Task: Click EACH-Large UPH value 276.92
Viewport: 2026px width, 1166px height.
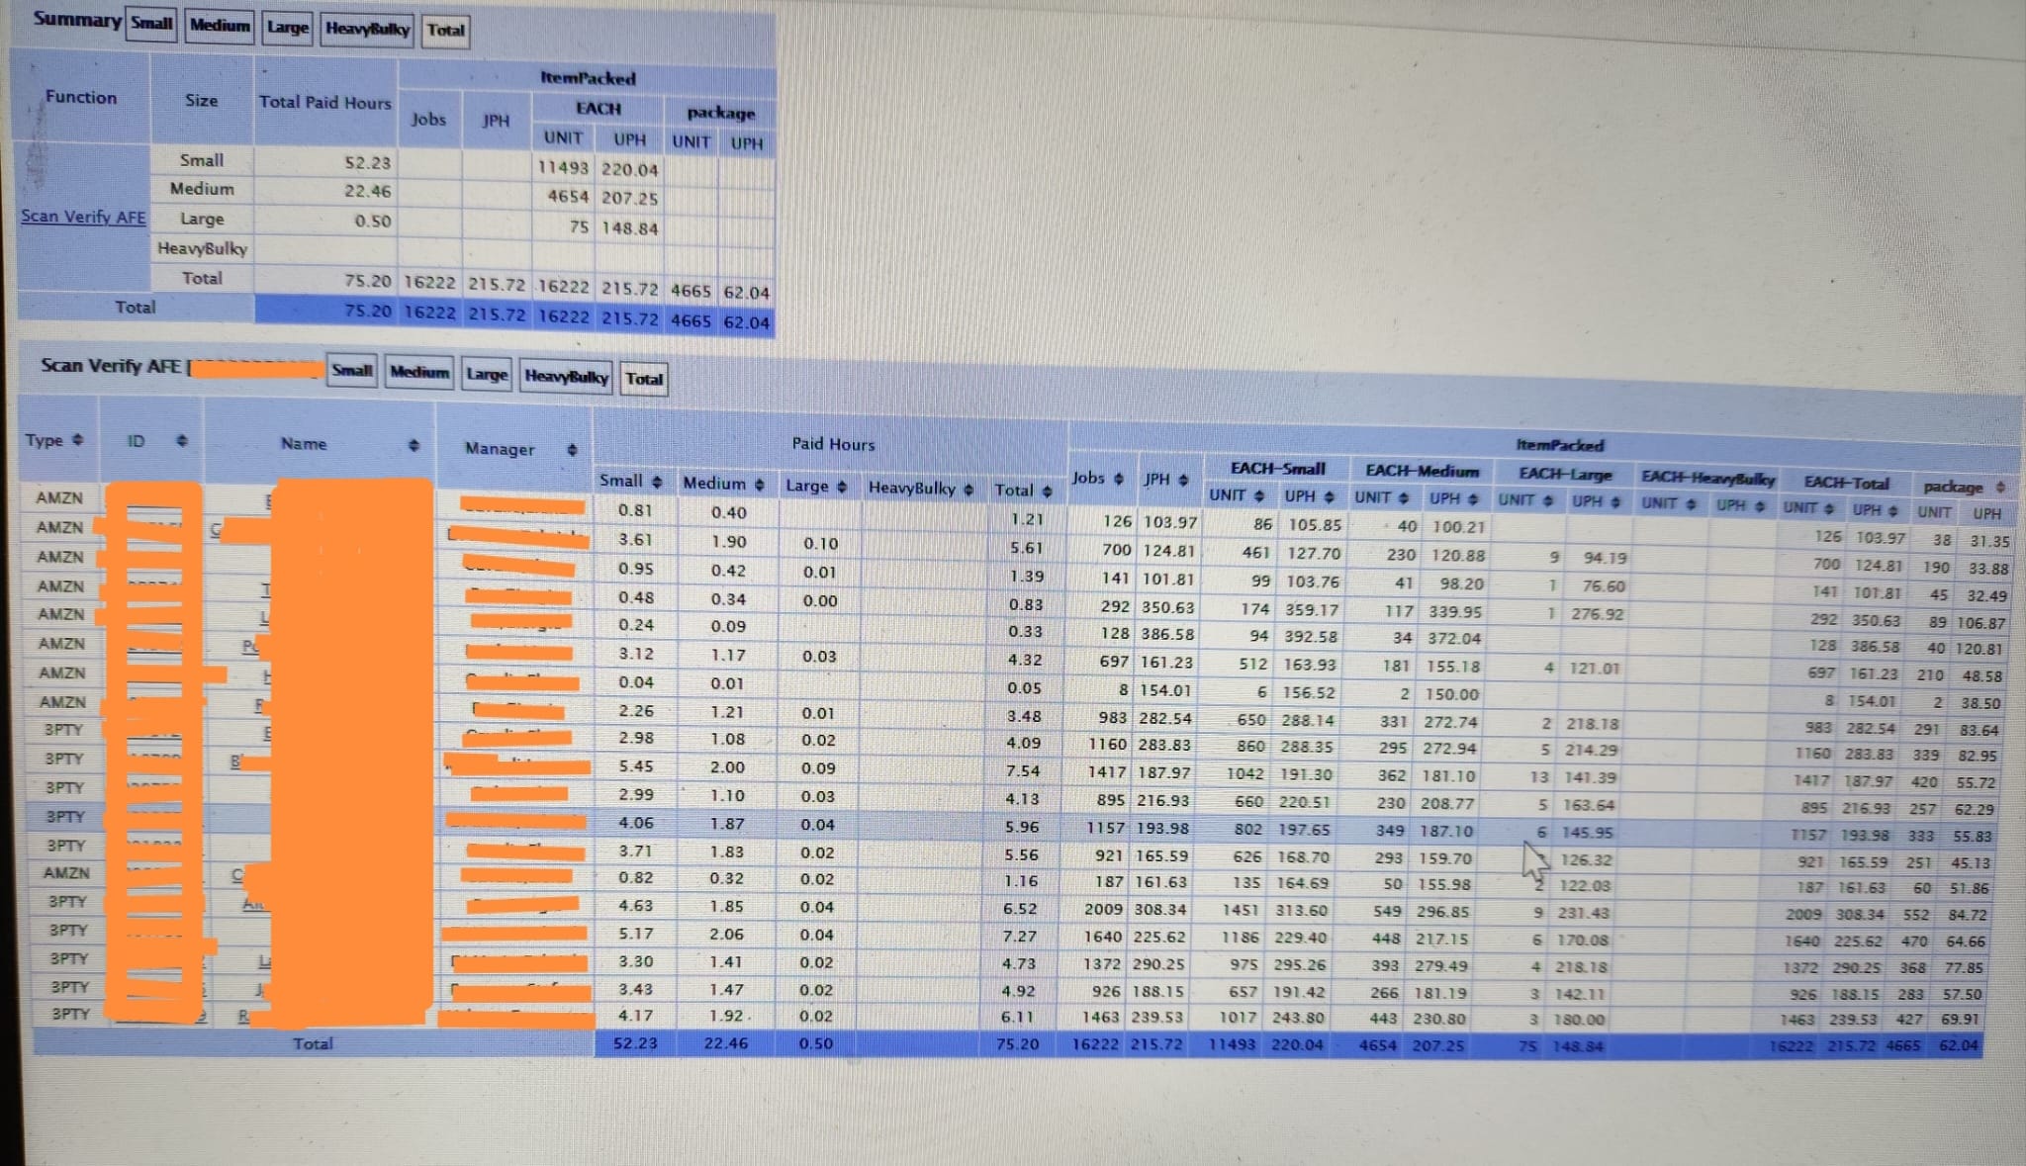Action: (x=1598, y=614)
